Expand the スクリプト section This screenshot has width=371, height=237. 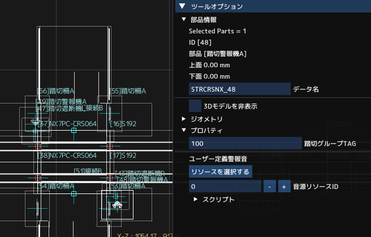pos(195,200)
